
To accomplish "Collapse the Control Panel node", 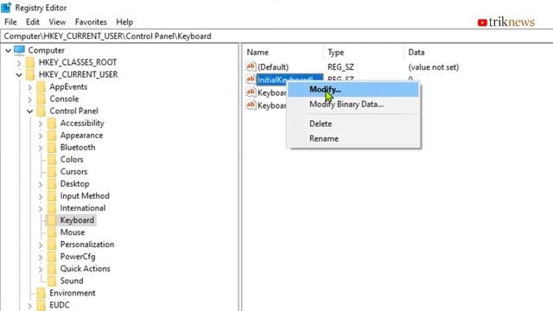I will [x=29, y=111].
